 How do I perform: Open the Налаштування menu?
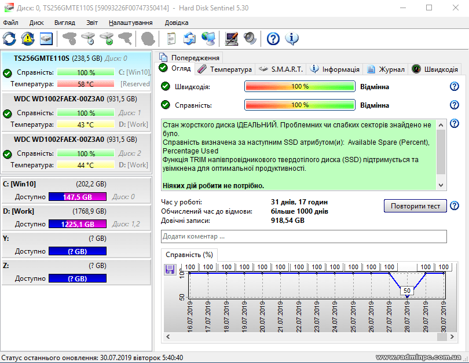point(130,23)
